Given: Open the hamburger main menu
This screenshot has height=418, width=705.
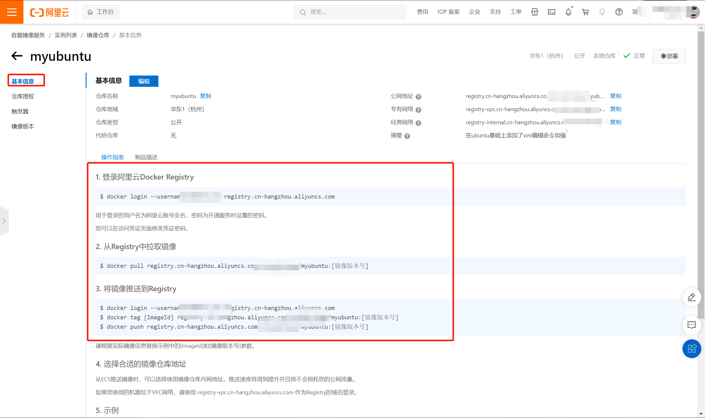Looking at the screenshot, I should (12, 12).
